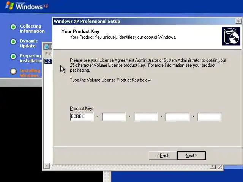Click the fourth product key field

coord(177,117)
